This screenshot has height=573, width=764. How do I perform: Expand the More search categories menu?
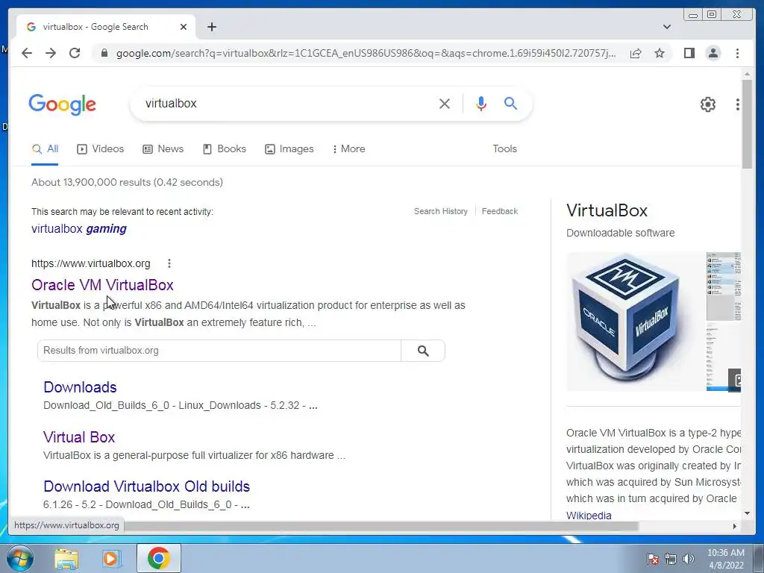point(348,149)
